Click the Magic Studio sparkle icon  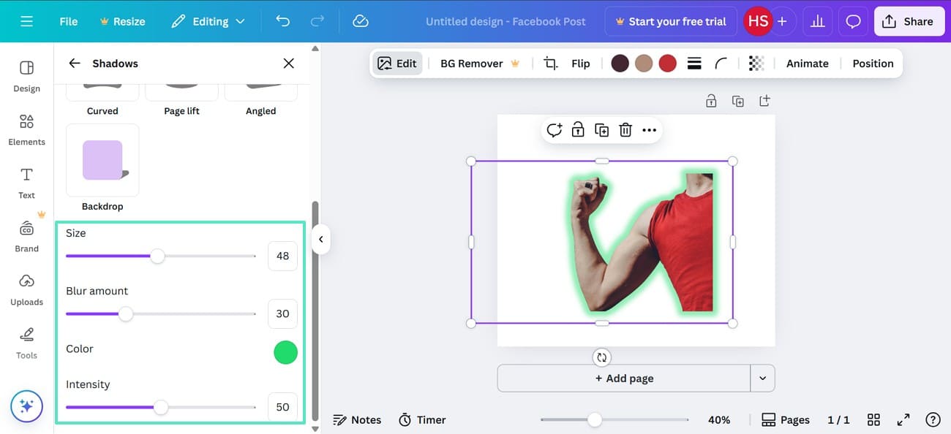pos(26,406)
